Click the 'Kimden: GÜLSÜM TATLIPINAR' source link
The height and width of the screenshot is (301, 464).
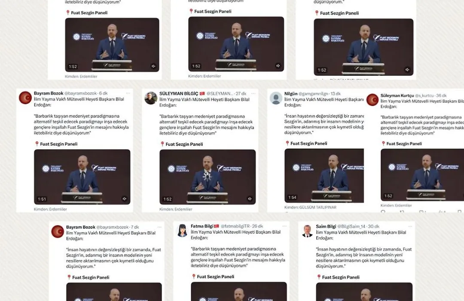tap(311, 207)
